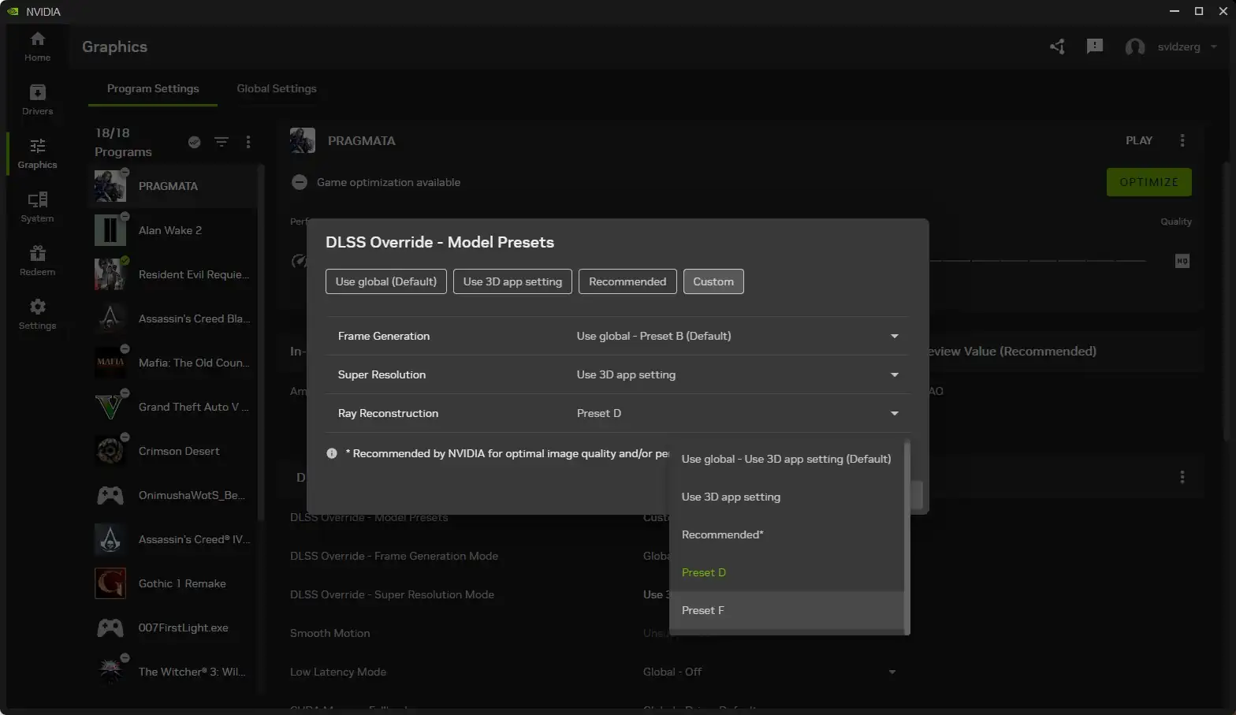Collapse the Ray Reconstruction preset dropdown
Image resolution: width=1236 pixels, height=715 pixels.
point(895,413)
